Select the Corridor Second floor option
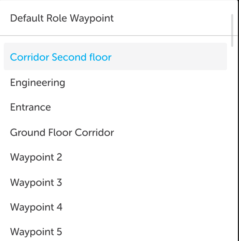 [115, 56]
